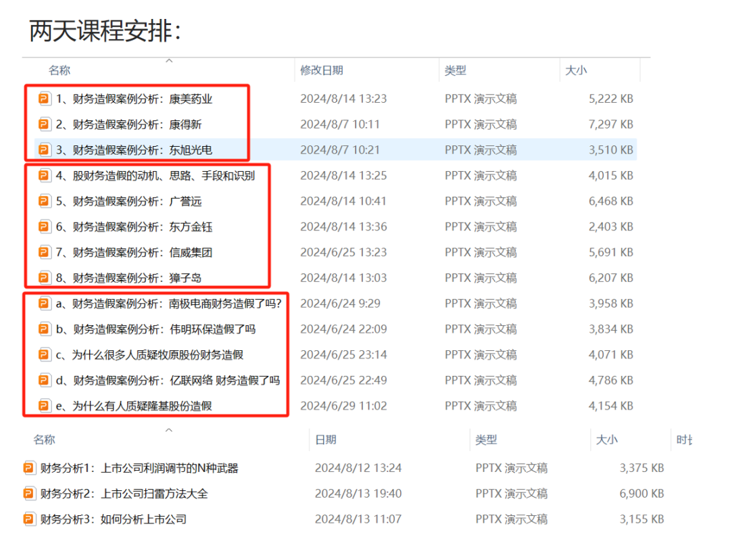Click 类型 header above the 康美药业 list
This screenshot has width=730, height=541.
point(456,70)
